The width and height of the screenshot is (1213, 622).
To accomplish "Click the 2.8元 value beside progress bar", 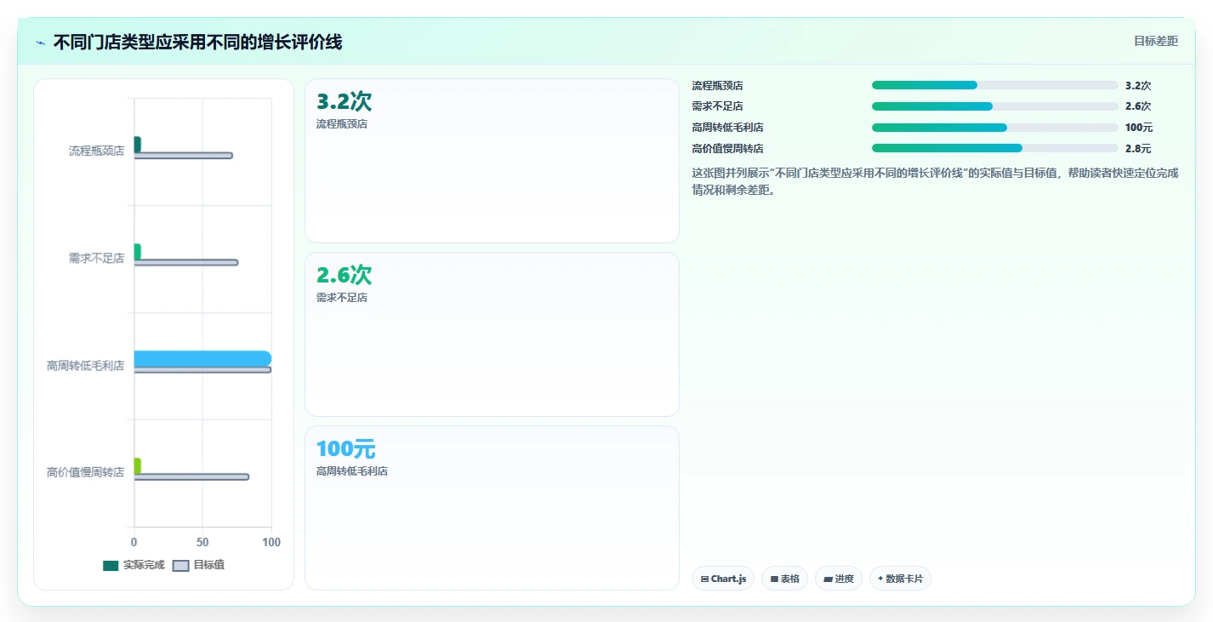I will coord(1138,149).
